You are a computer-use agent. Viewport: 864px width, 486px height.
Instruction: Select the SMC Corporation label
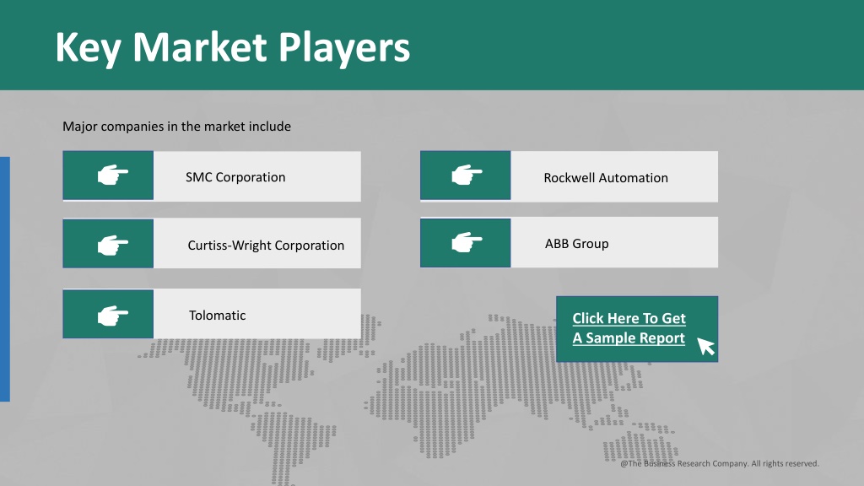coord(235,177)
